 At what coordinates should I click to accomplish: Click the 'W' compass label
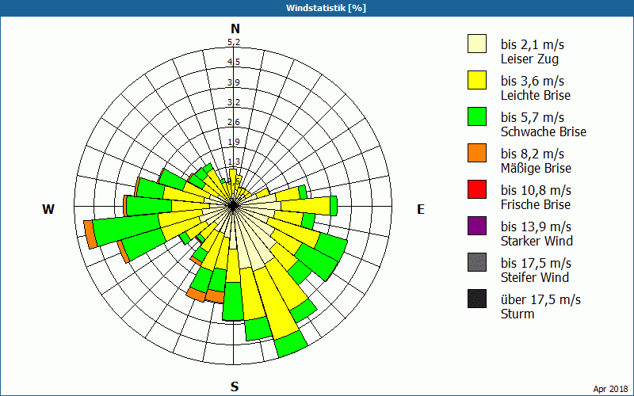pyautogui.click(x=48, y=209)
